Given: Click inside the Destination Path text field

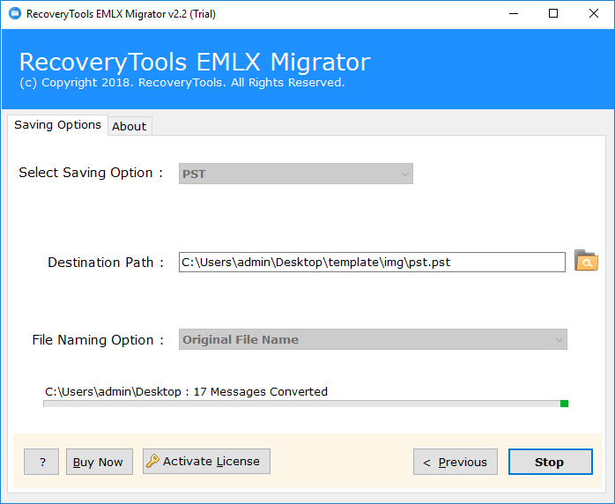Looking at the screenshot, I should coord(372,262).
